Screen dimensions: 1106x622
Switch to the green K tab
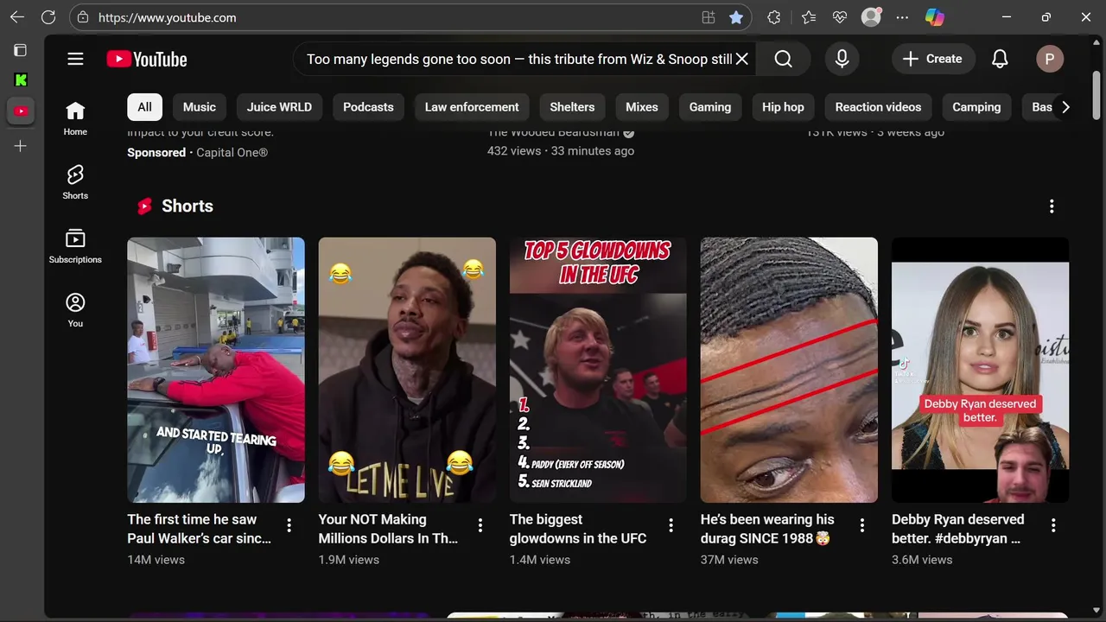click(x=21, y=80)
